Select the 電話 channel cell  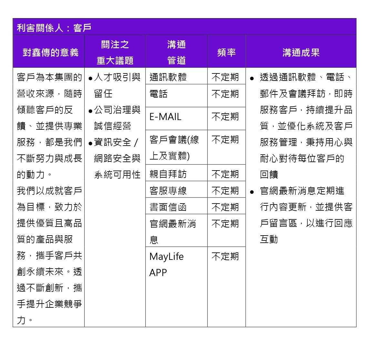coord(159,94)
